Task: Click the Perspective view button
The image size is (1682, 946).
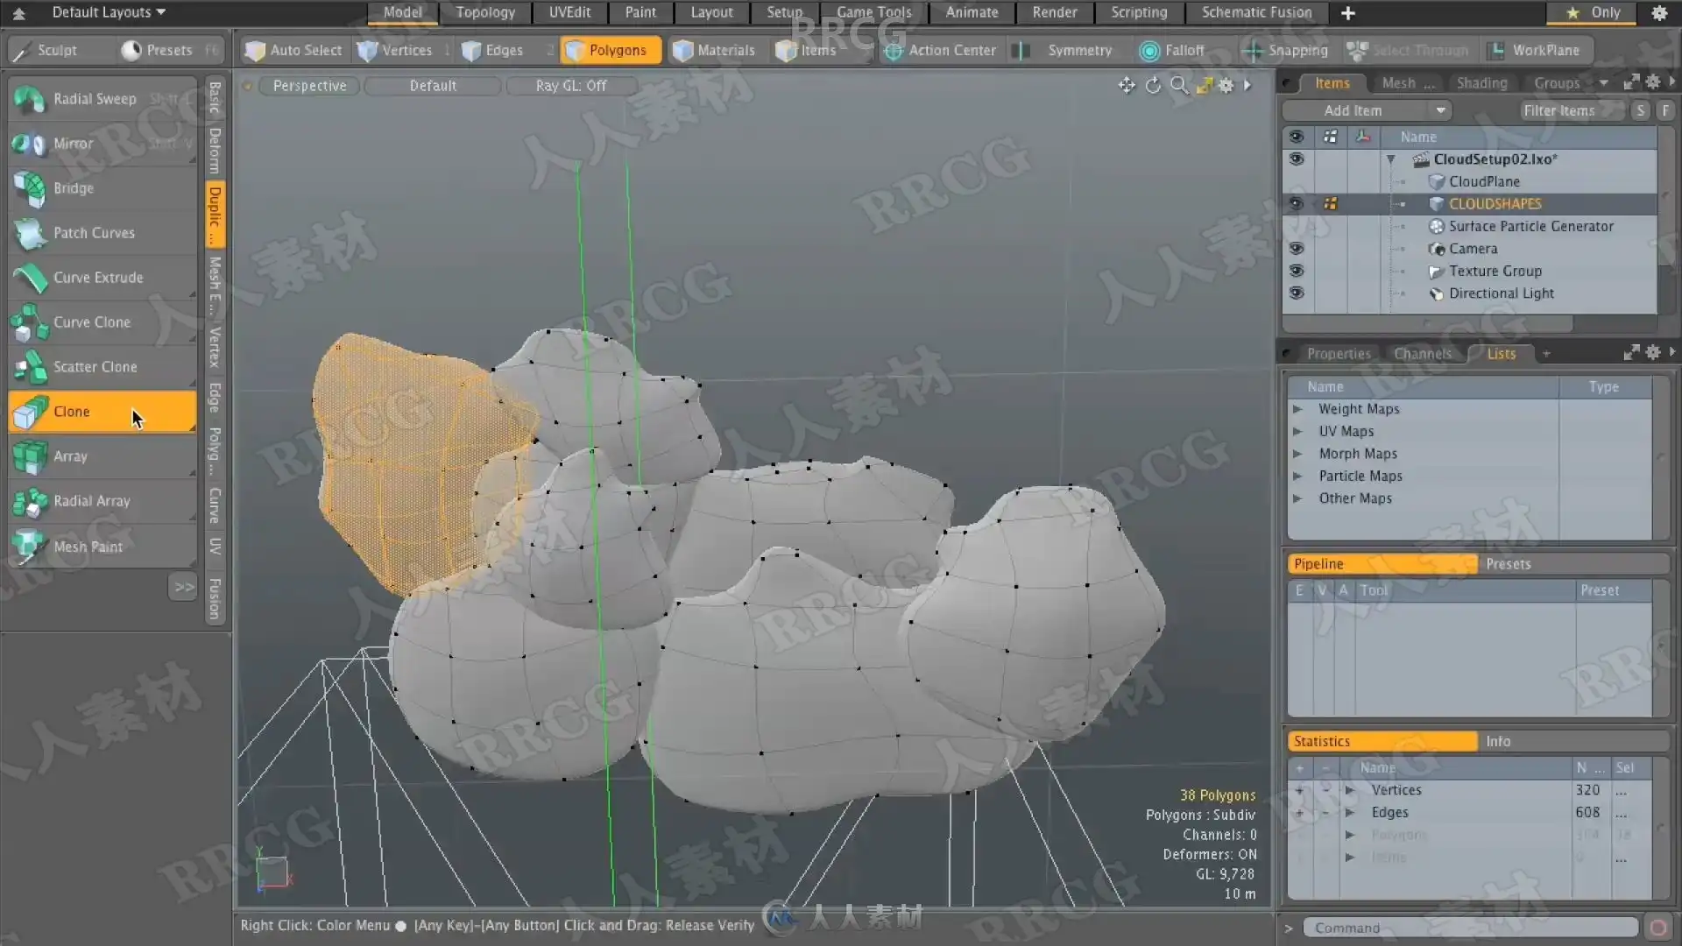Action: pos(309,86)
